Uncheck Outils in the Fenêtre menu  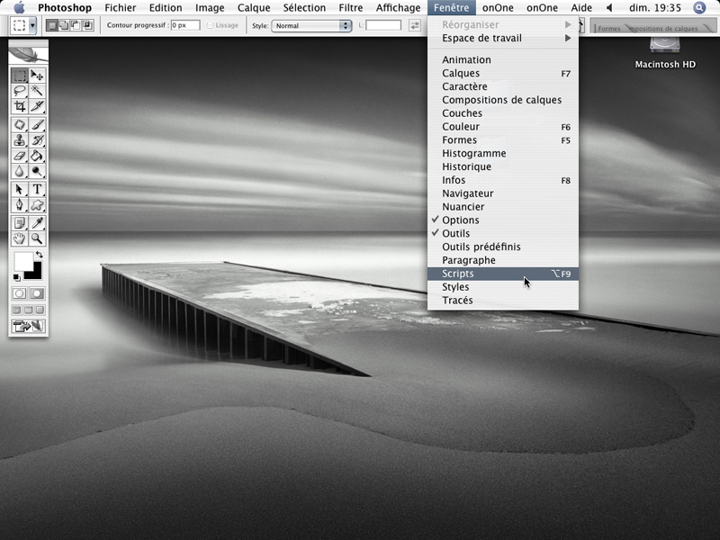click(x=503, y=233)
